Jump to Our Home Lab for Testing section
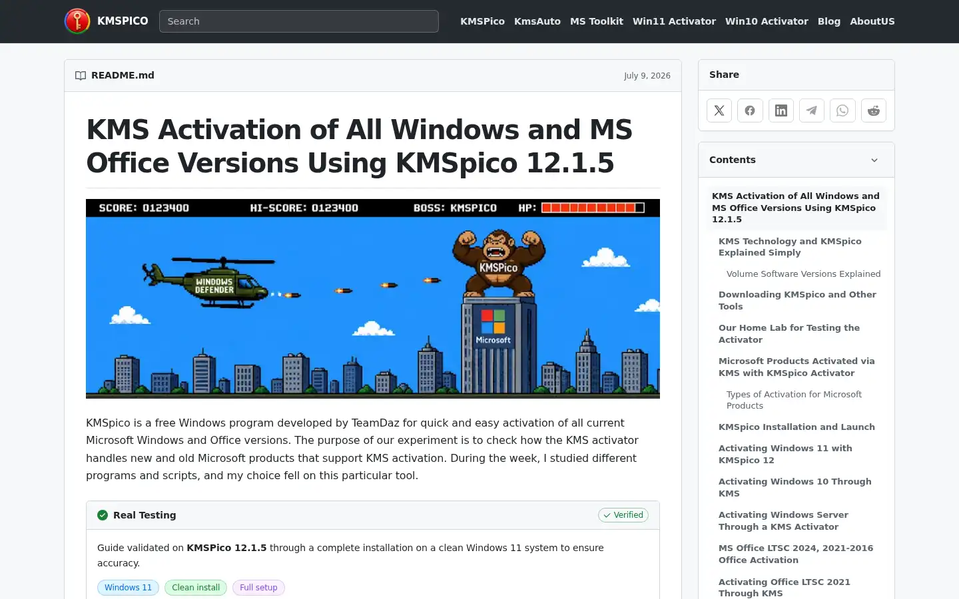This screenshot has height=599, width=959. 789,333
